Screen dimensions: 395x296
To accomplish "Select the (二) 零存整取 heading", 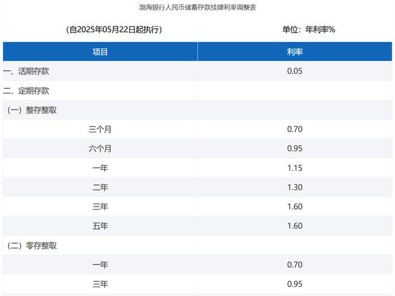I will (x=32, y=245).
